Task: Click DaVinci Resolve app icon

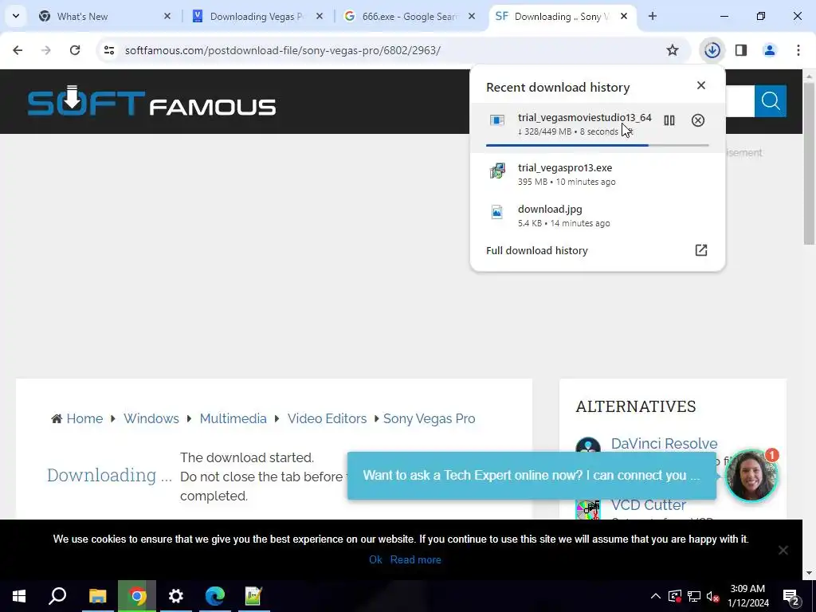Action: tap(588, 445)
